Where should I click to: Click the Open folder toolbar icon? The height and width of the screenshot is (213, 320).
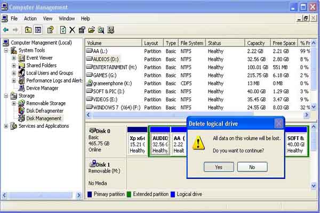[91, 30]
